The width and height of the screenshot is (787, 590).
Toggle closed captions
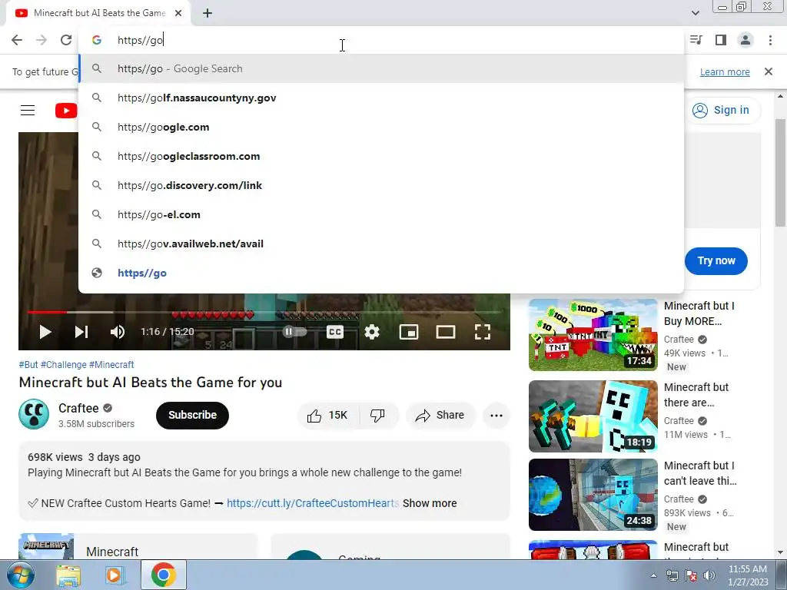coord(335,332)
